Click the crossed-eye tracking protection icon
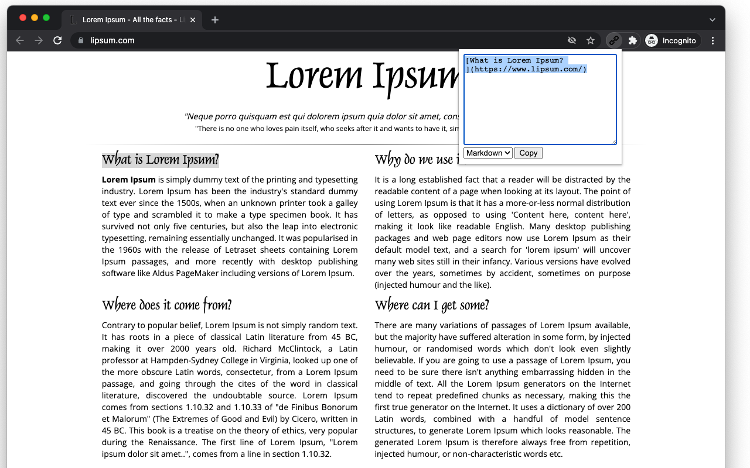750x468 pixels. point(572,40)
